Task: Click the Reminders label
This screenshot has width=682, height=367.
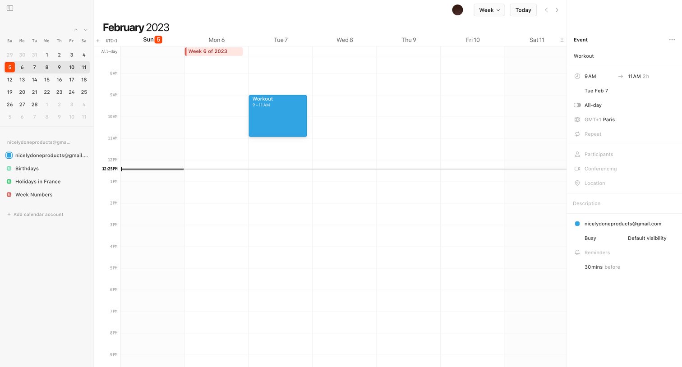Action: [597, 252]
